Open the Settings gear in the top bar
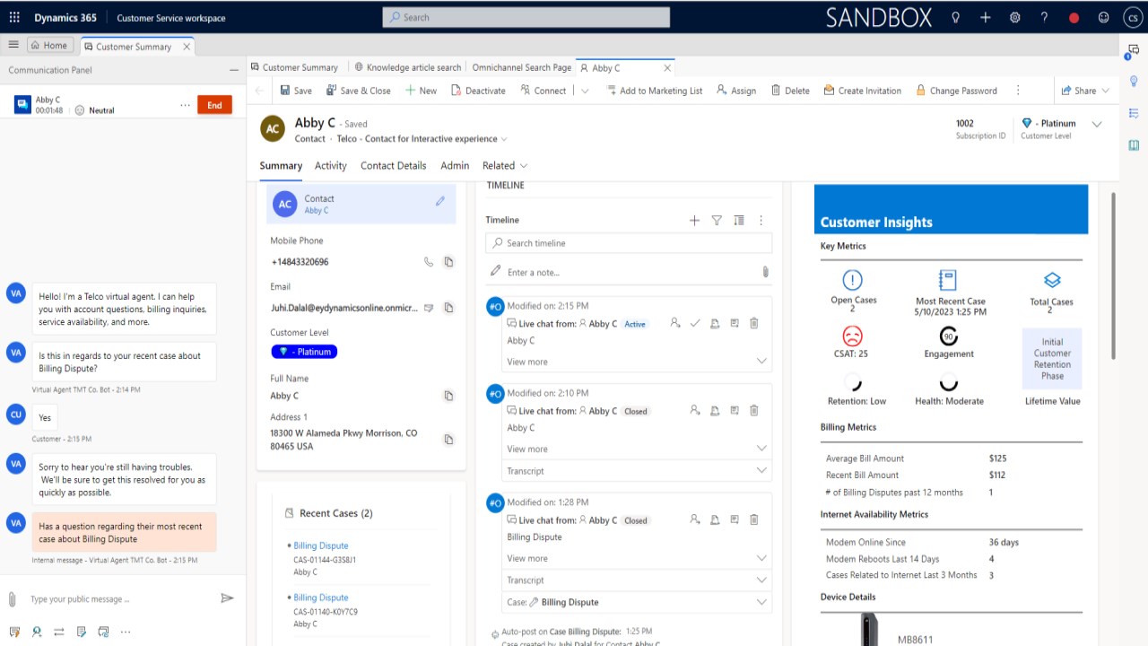This screenshot has height=646, width=1148. coord(1015,17)
